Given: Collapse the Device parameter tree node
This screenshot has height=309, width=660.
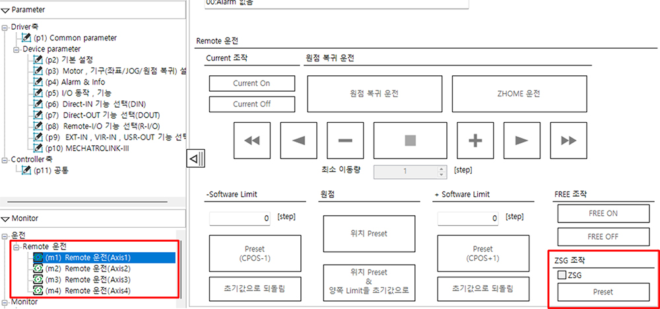Looking at the screenshot, I should pos(16,50).
